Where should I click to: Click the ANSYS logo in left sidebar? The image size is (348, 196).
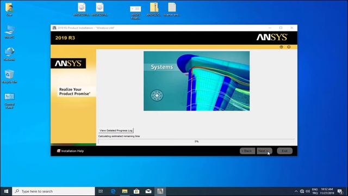tap(68, 63)
